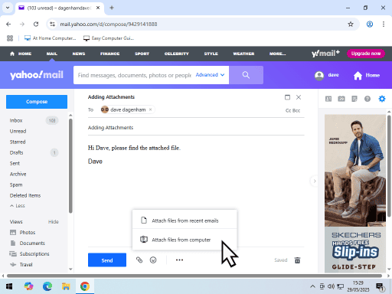
Task: Hide the Views section
Action: [x=54, y=222]
